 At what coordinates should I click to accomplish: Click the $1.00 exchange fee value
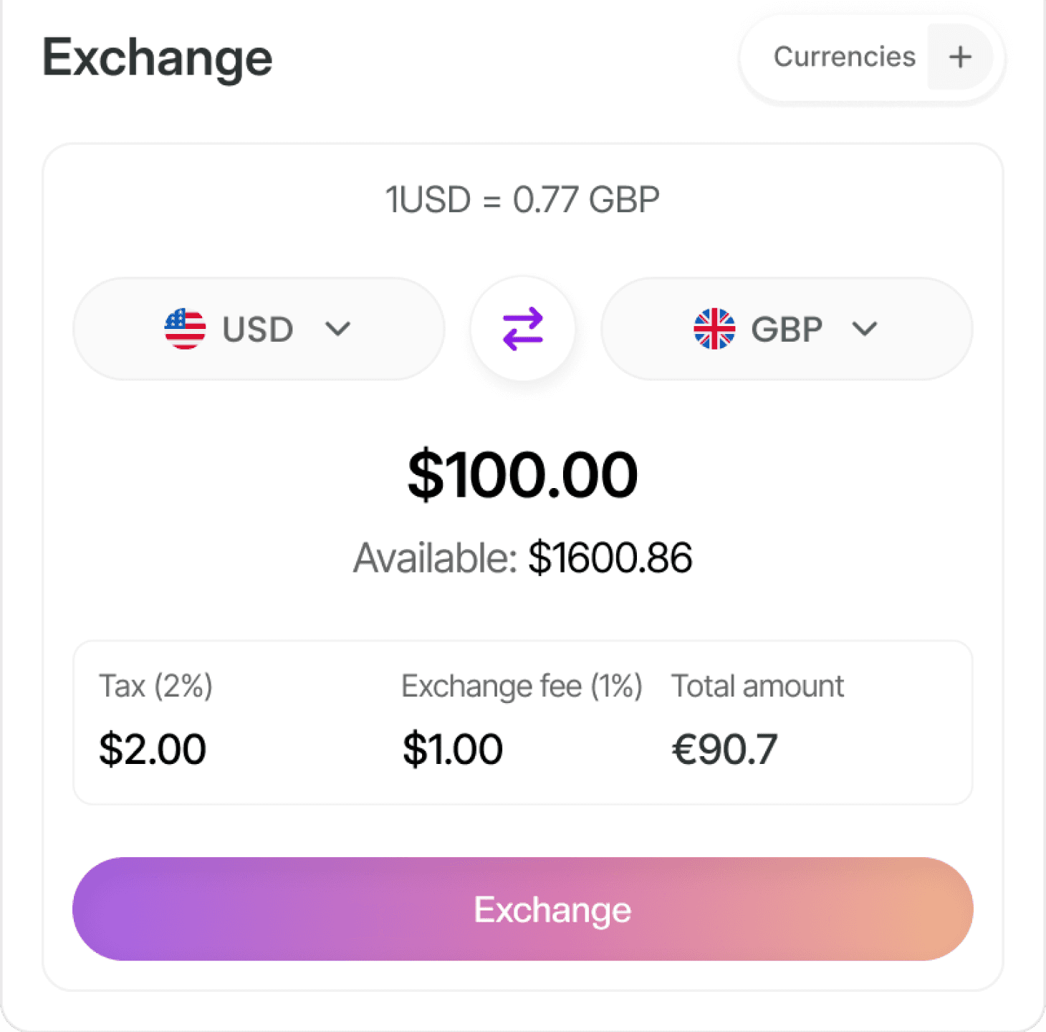pyautogui.click(x=453, y=749)
